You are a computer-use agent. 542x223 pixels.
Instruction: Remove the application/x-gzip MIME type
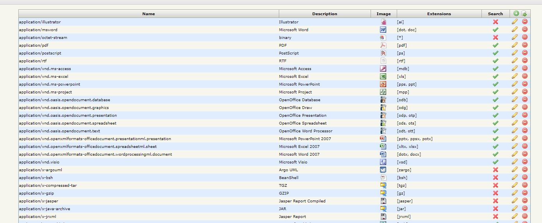point(525,193)
